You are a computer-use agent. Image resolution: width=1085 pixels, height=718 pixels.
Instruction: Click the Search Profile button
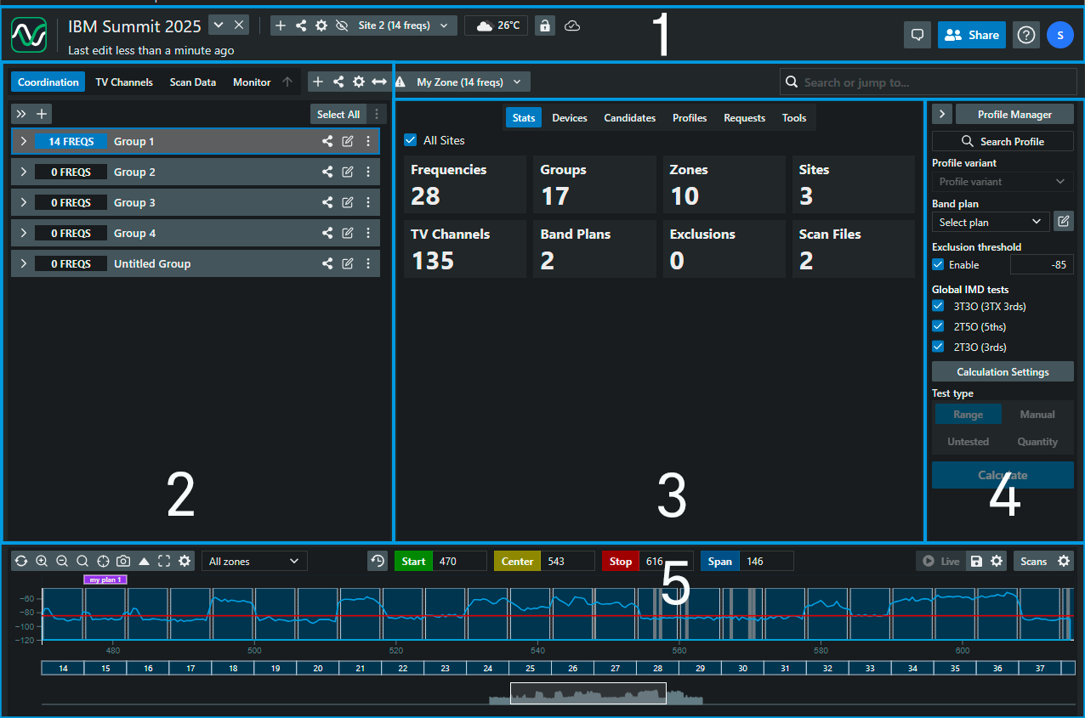coord(1003,141)
